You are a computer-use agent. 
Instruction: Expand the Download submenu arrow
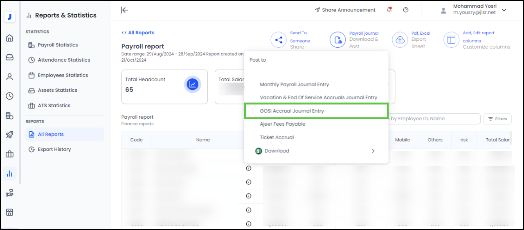pyautogui.click(x=373, y=151)
